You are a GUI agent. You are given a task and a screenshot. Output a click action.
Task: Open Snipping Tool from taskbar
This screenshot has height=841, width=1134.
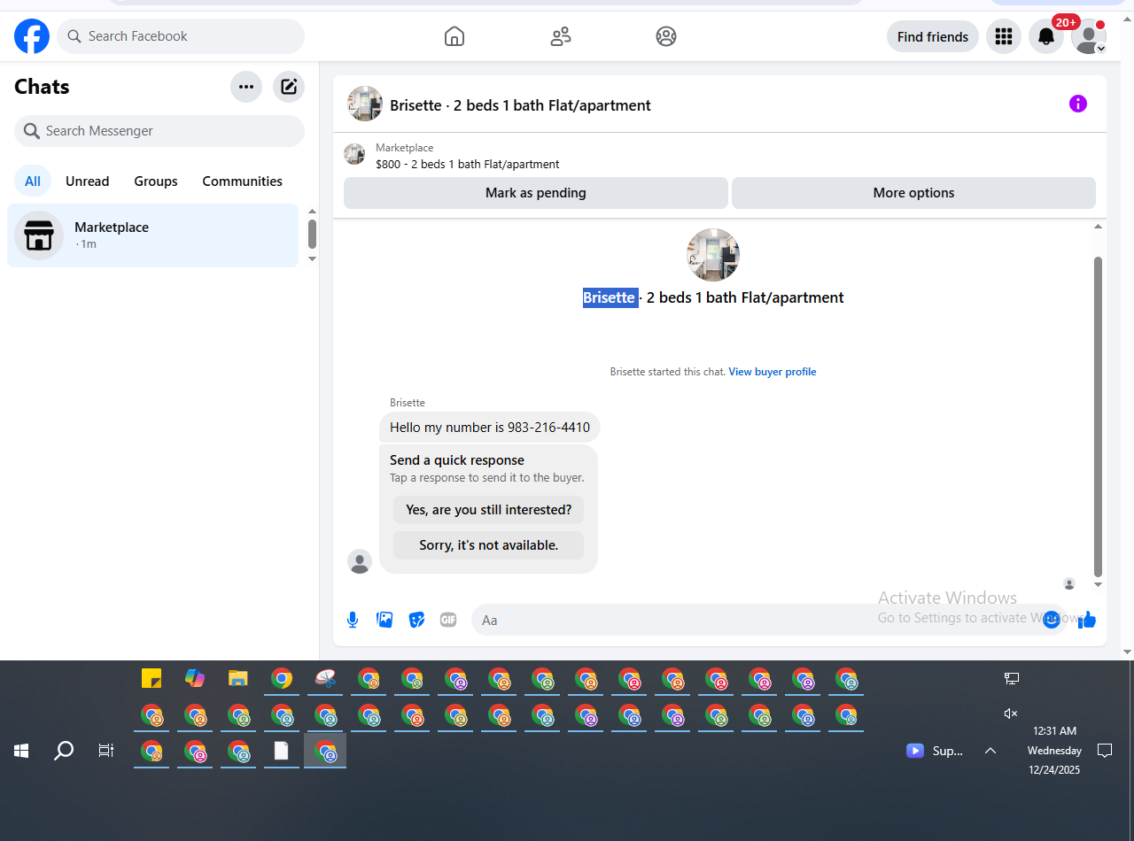pyautogui.click(x=325, y=679)
